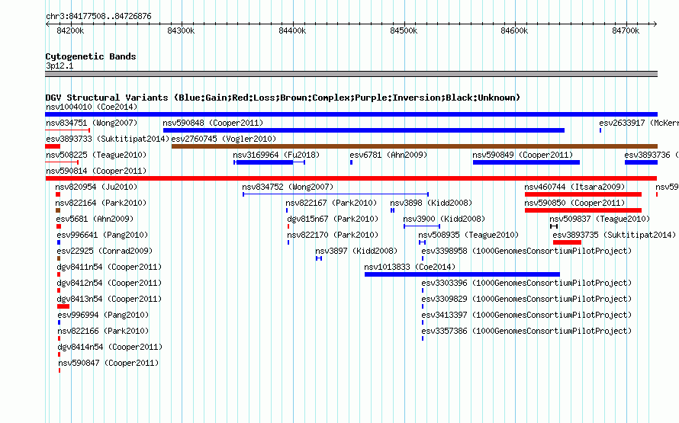
Task: Select the red esv3893735 loss bar
Action: [x=567, y=242]
